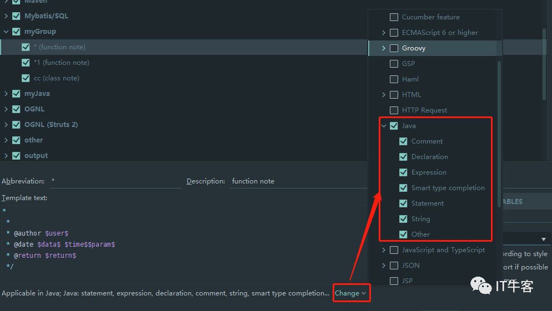Click the 'Applicable in Java' context summary text

tap(165, 293)
